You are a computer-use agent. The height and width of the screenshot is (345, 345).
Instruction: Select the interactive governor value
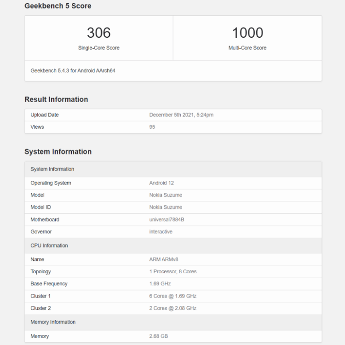[x=161, y=232]
